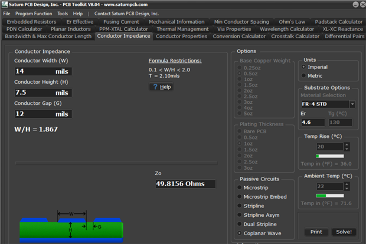The height and width of the screenshot is (244, 366).
Task: Open the File menu
Action: [6, 14]
